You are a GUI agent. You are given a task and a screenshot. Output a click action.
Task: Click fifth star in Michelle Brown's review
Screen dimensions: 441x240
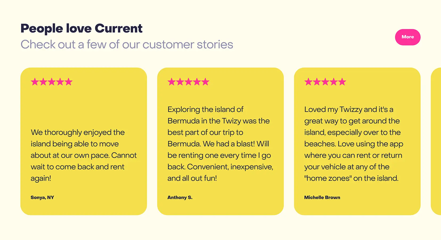coord(342,82)
